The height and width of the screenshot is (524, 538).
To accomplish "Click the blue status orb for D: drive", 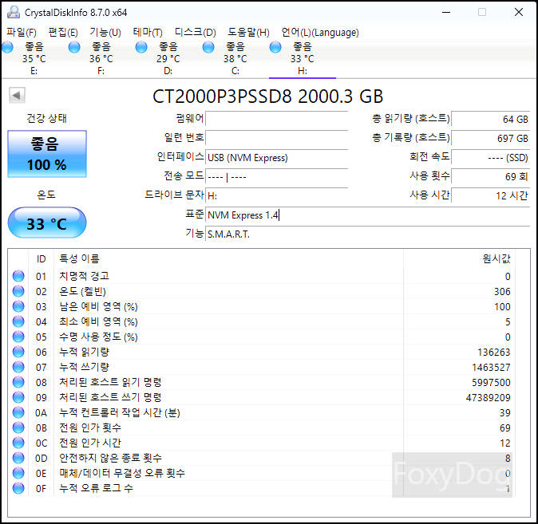I will click(141, 47).
